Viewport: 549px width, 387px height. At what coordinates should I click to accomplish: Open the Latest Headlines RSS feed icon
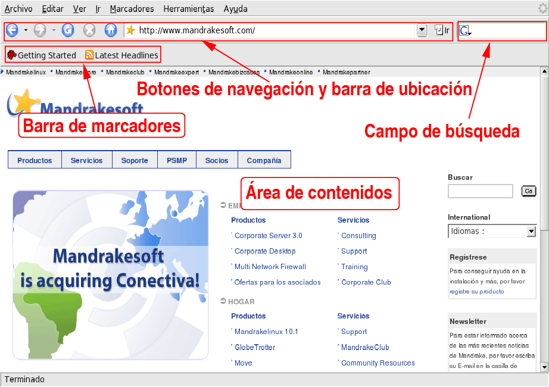point(89,54)
